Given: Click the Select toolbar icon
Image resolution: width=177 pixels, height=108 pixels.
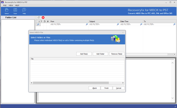Looking at the screenshot, I should pos(7,11).
